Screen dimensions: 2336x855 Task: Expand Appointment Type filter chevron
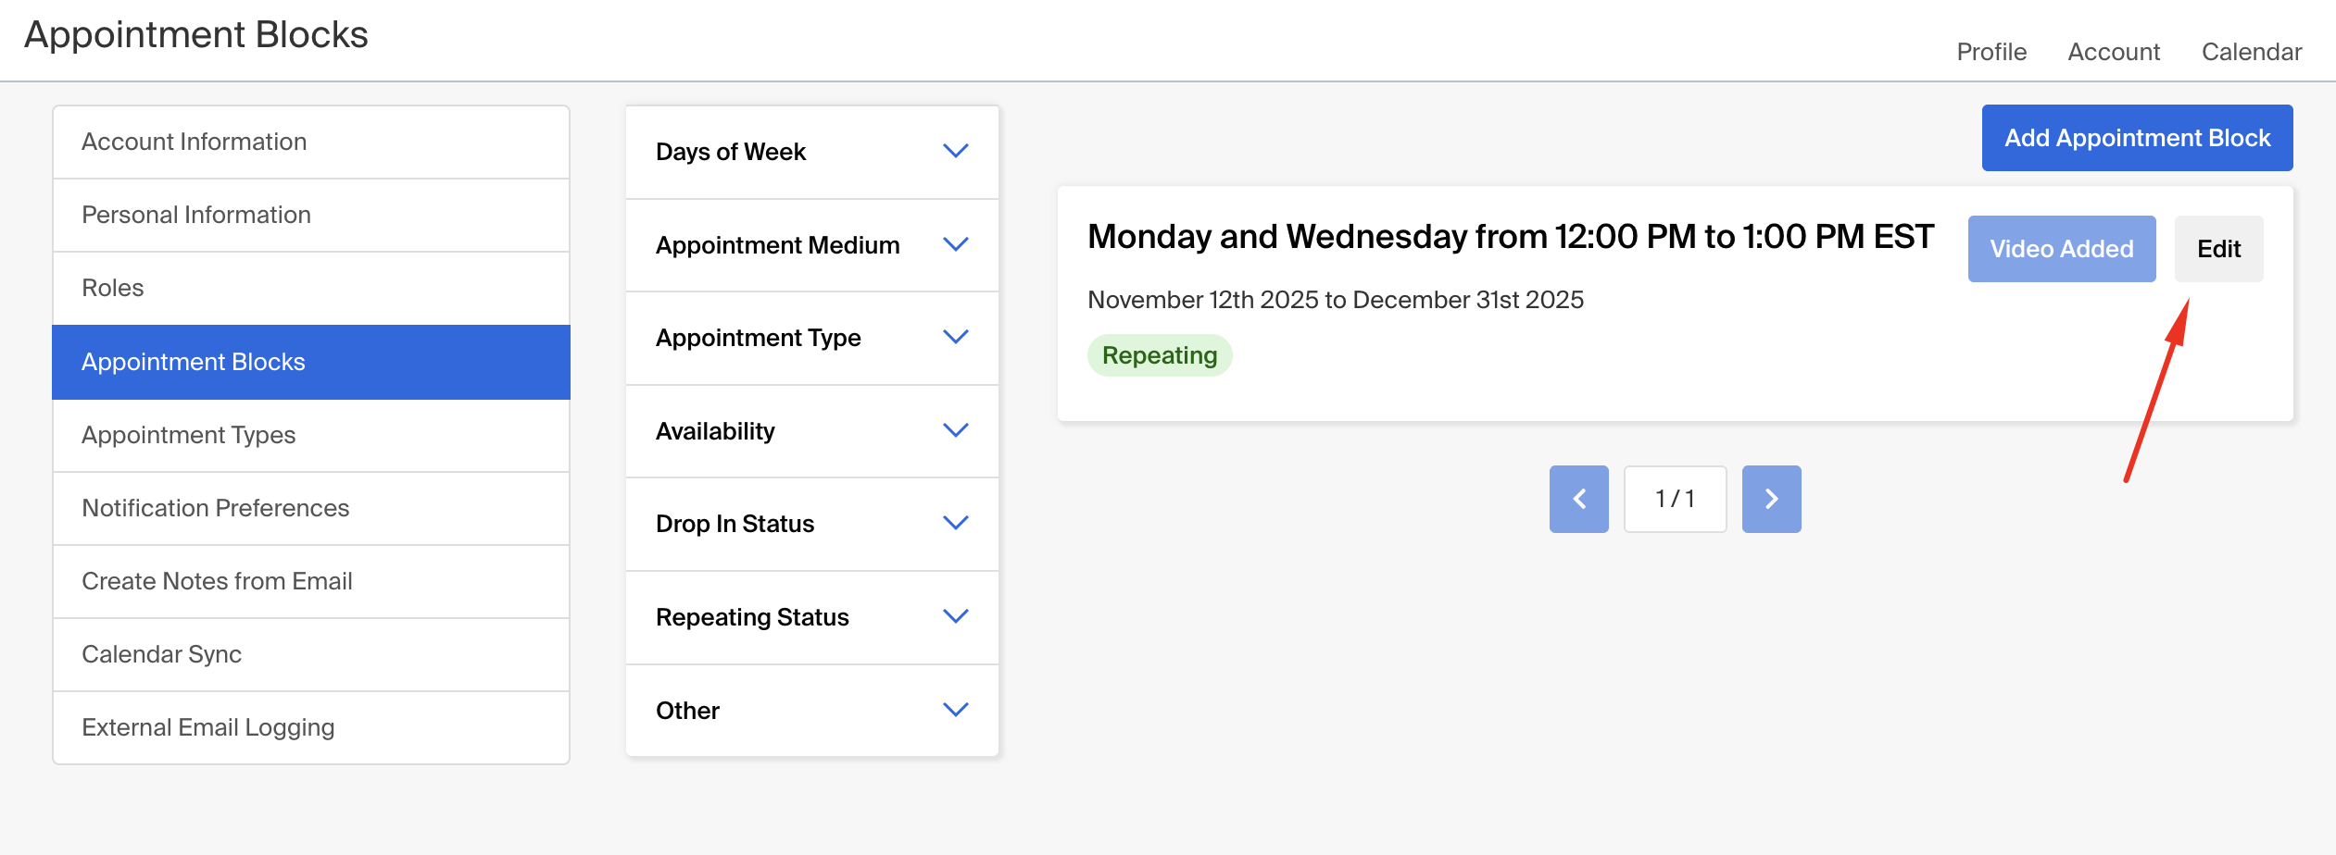coord(955,337)
